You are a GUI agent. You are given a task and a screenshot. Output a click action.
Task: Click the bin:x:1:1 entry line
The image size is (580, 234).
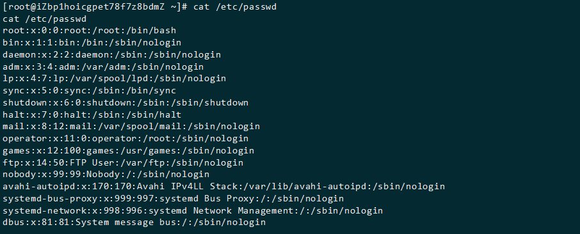92,43
